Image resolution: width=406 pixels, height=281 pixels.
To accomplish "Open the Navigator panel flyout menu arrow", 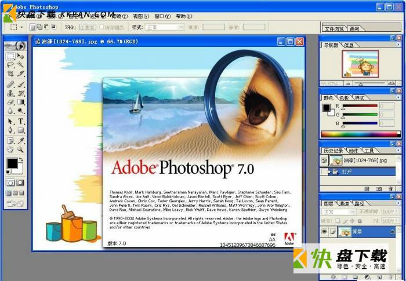I will pos(398,45).
